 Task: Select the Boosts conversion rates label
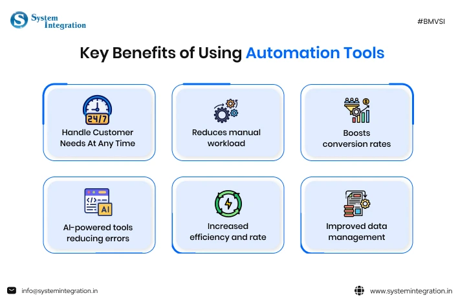(x=356, y=138)
